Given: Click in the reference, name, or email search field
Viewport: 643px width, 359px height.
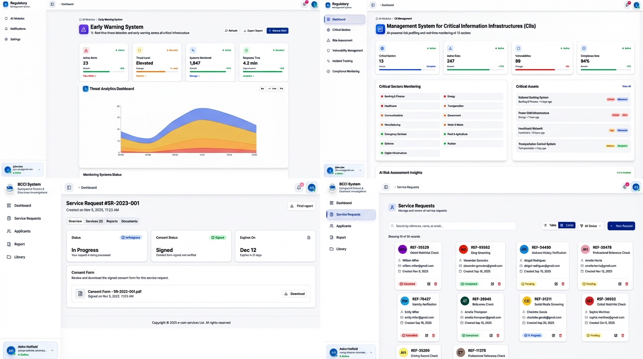Looking at the screenshot, I should [x=452, y=226].
